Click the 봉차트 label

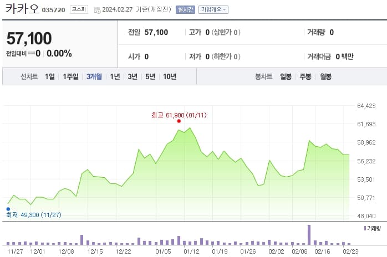coord(263,76)
